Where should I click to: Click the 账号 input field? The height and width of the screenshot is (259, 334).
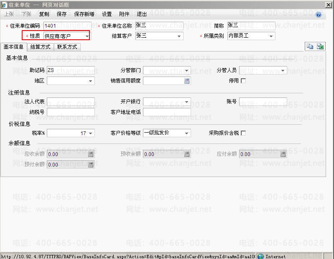pos(263,102)
